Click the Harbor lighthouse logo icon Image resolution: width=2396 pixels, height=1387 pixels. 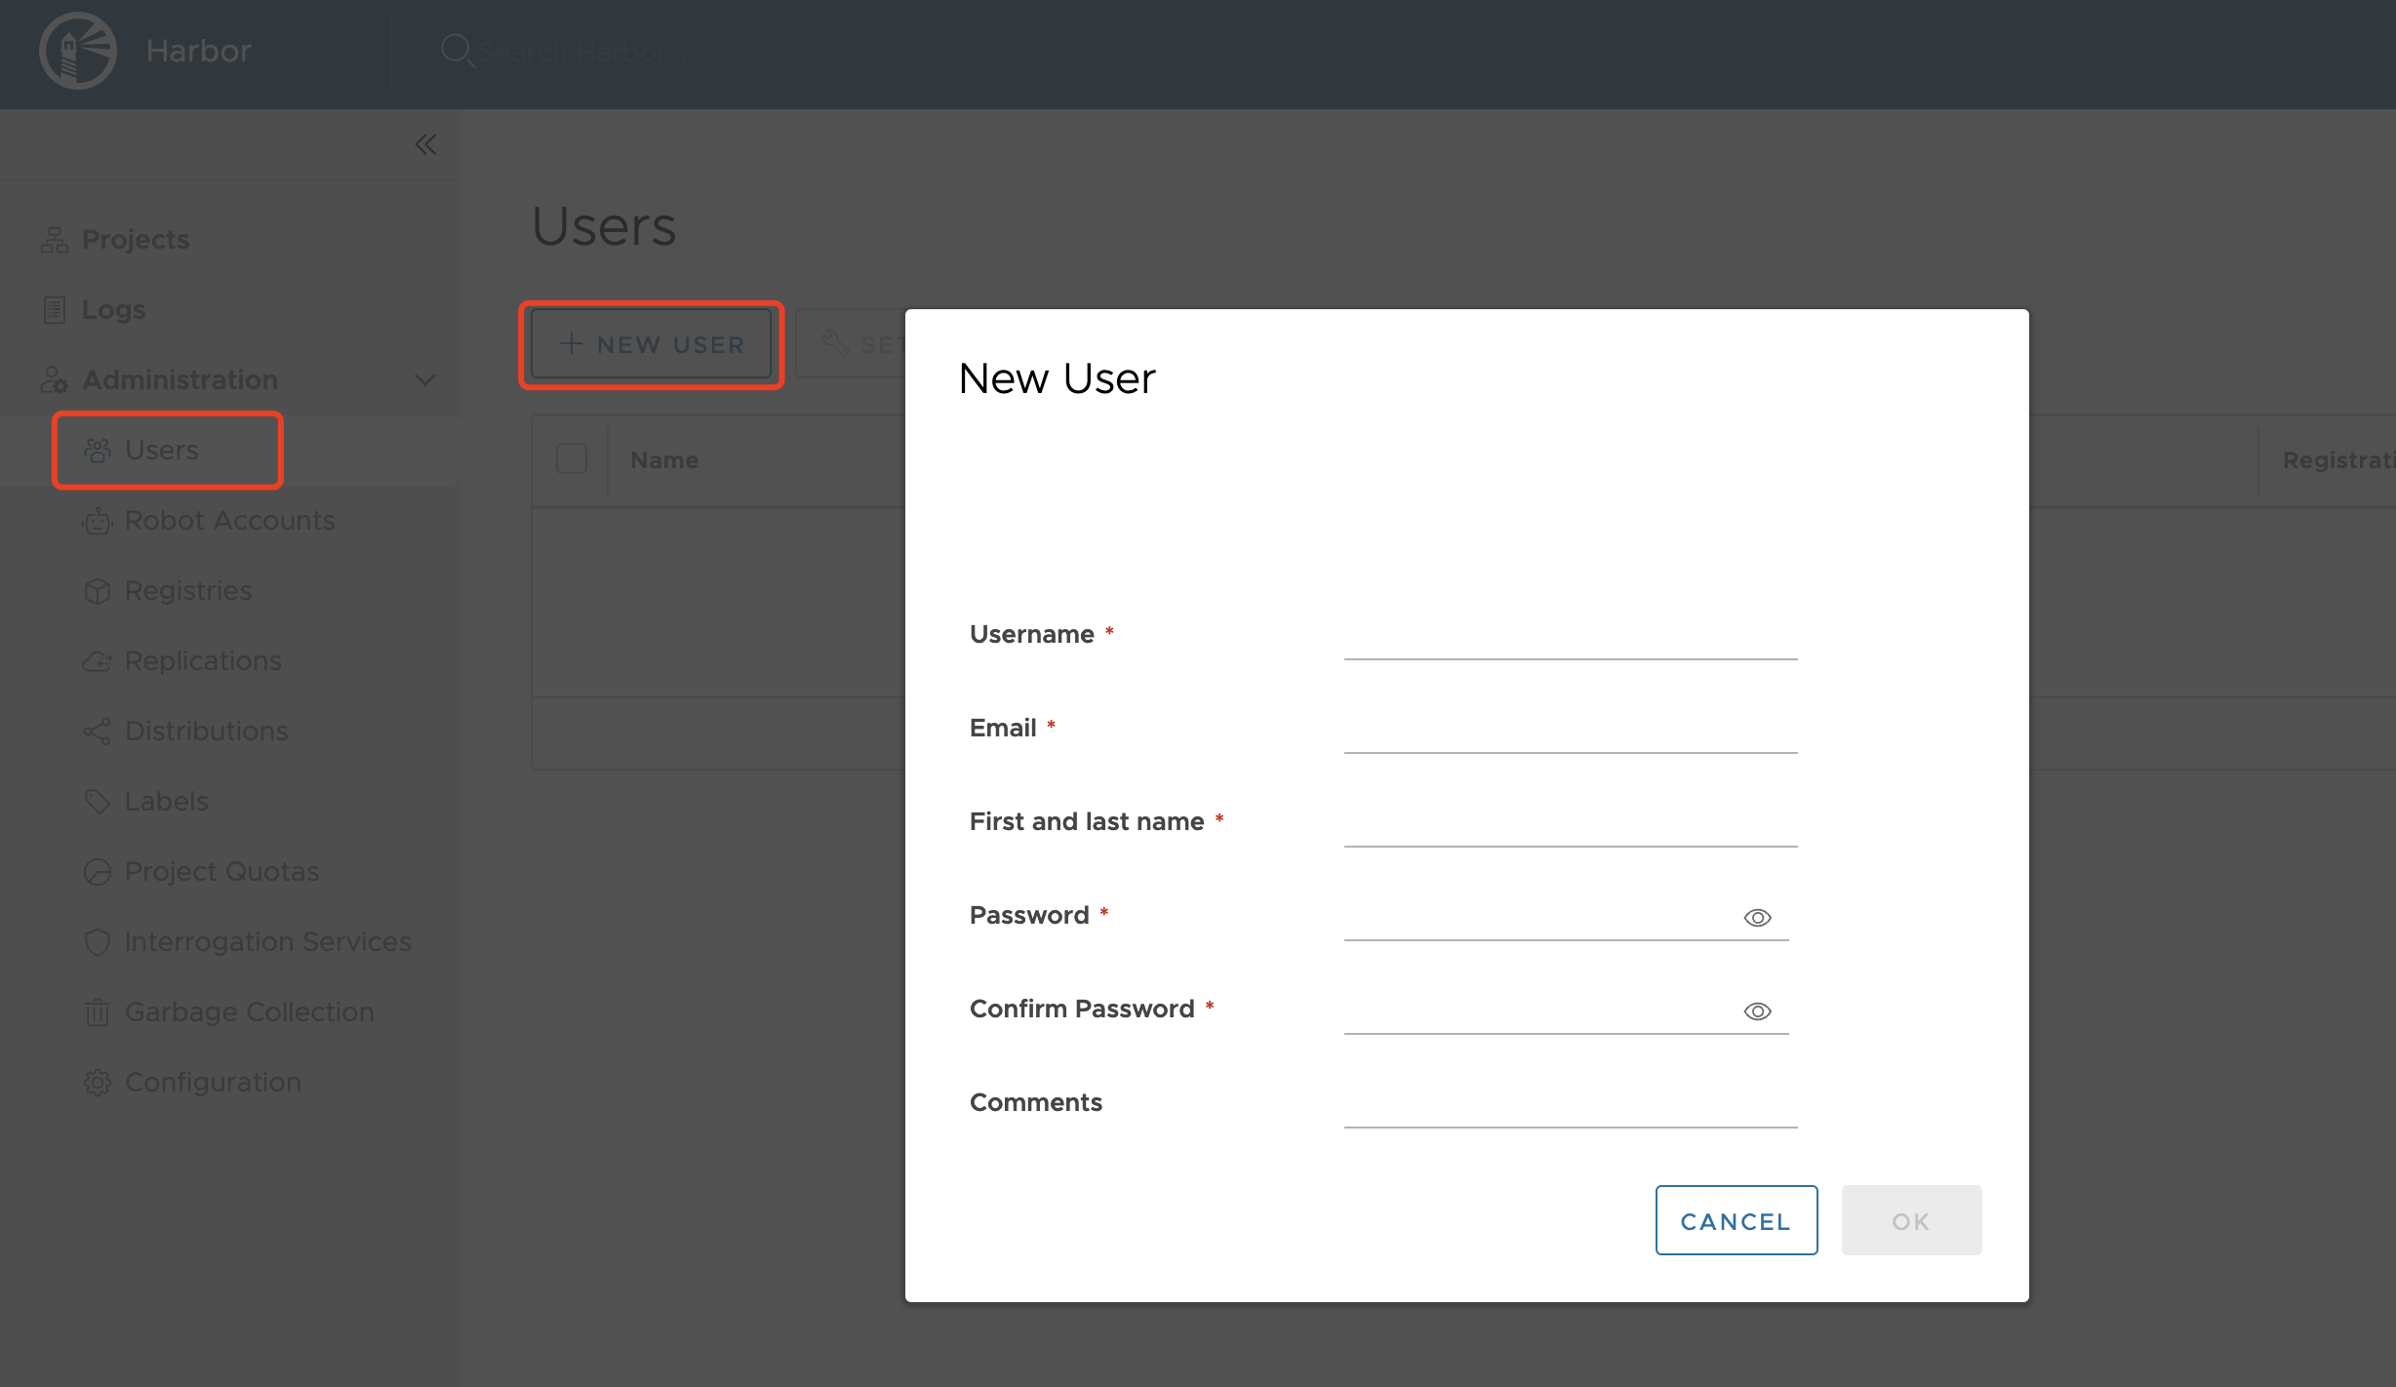[x=78, y=51]
